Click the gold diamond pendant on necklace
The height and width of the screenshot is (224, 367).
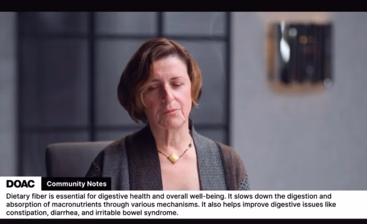tap(173, 158)
